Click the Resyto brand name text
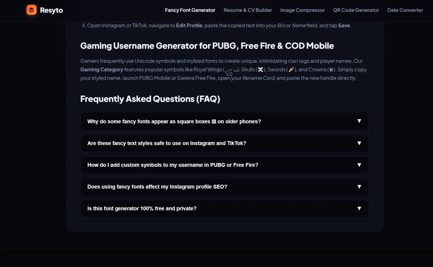 (x=52, y=10)
